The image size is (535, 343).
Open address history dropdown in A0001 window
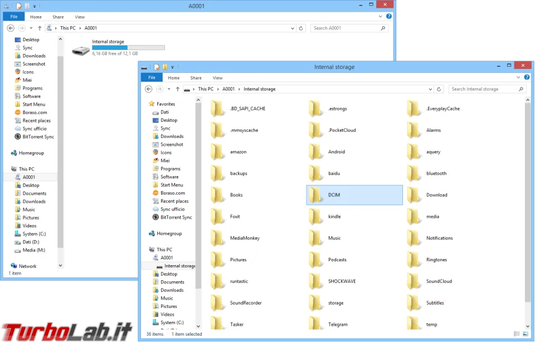point(293,28)
